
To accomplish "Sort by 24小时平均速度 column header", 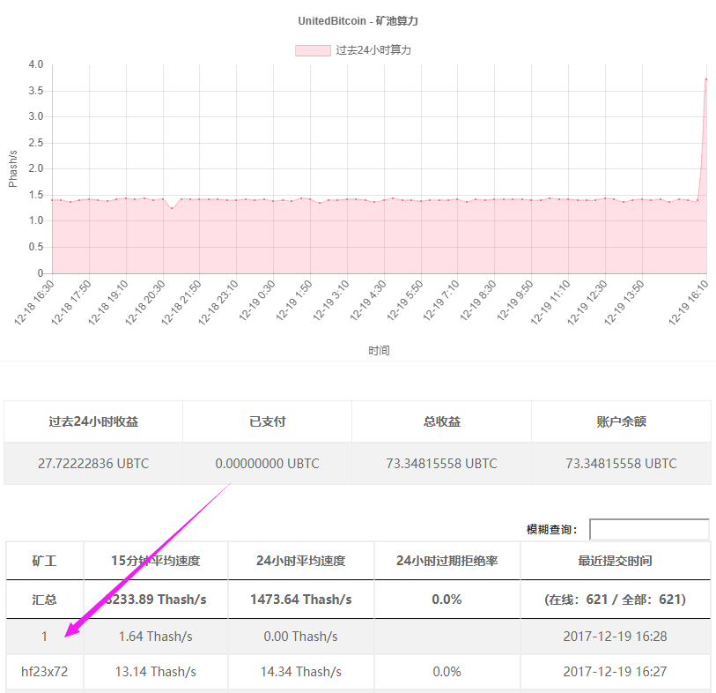I will tap(300, 561).
